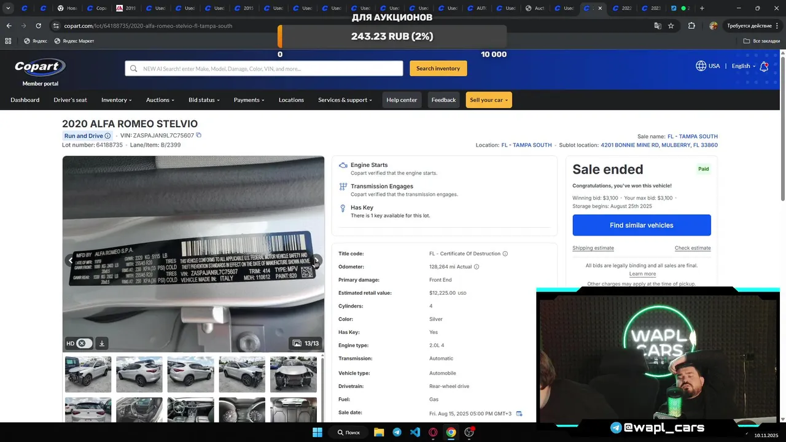Open Dashboard menu item
Image resolution: width=786 pixels, height=442 pixels.
tap(25, 100)
